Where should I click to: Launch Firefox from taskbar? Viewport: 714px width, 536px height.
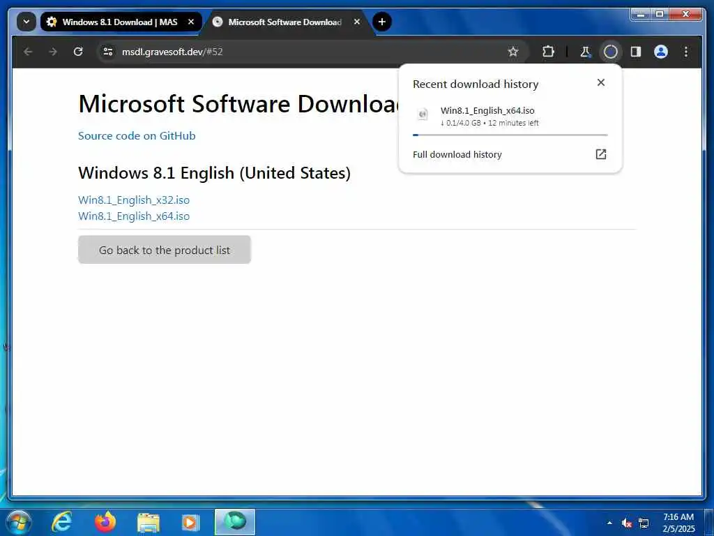pyautogui.click(x=105, y=522)
